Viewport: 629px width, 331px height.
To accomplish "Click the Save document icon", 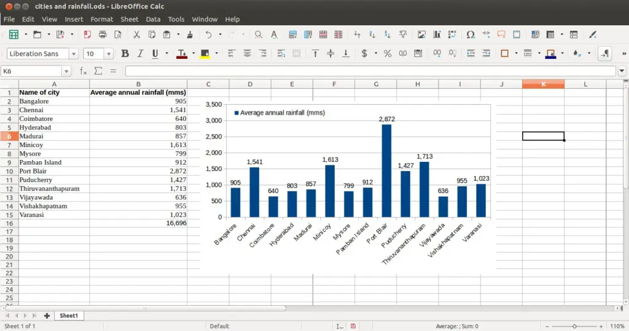I will coord(60,35).
